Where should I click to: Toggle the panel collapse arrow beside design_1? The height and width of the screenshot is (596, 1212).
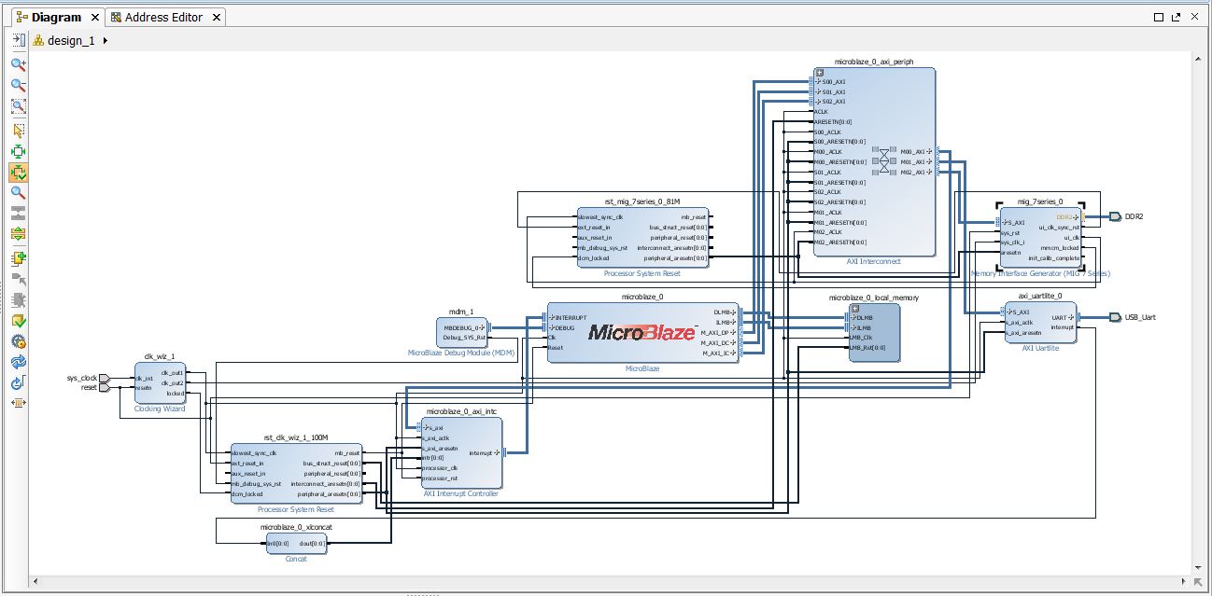pos(18,40)
